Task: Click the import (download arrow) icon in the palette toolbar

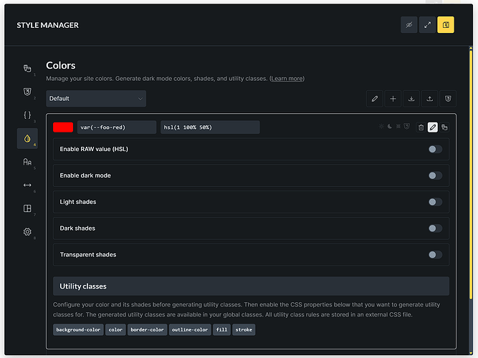Action: [411, 98]
